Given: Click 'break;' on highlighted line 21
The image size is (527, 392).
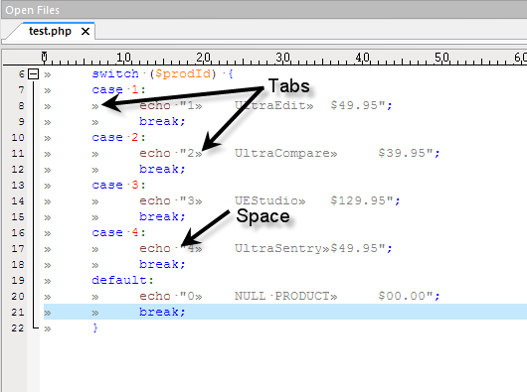Looking at the screenshot, I should click(x=162, y=312).
